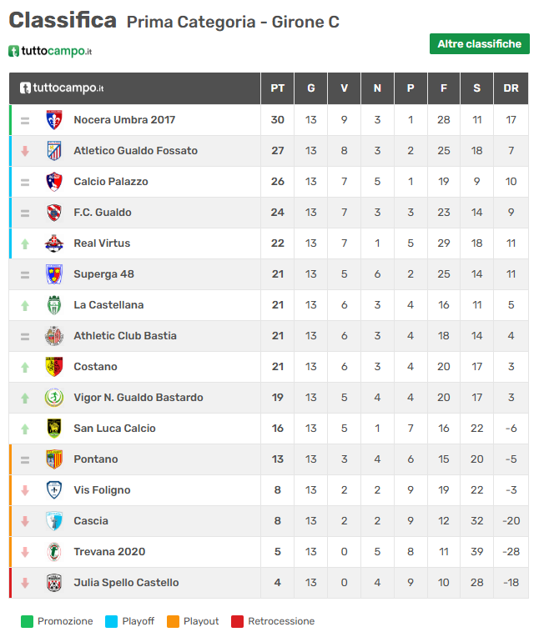Select the Athletic Club Bastia team name

(x=125, y=336)
